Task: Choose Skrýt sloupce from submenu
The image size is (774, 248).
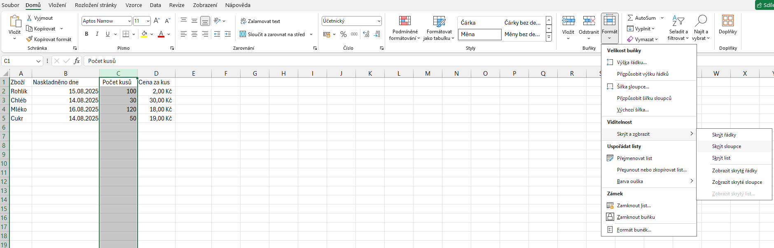Action: [x=734, y=146]
